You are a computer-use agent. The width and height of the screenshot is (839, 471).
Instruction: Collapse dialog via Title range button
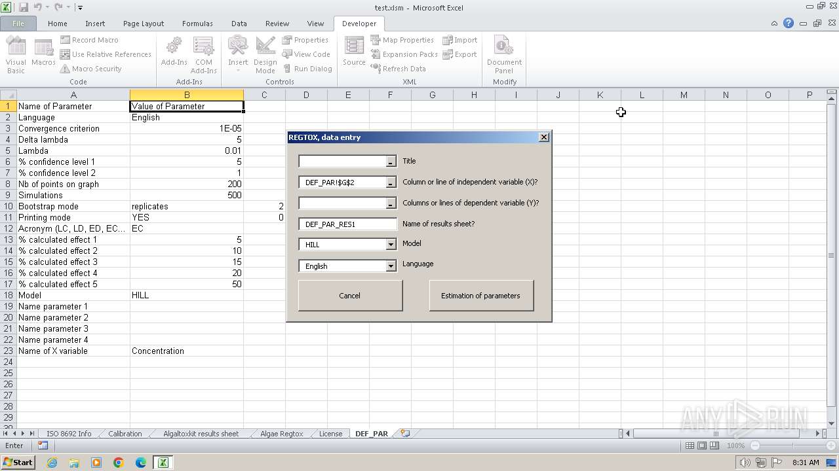(391, 161)
